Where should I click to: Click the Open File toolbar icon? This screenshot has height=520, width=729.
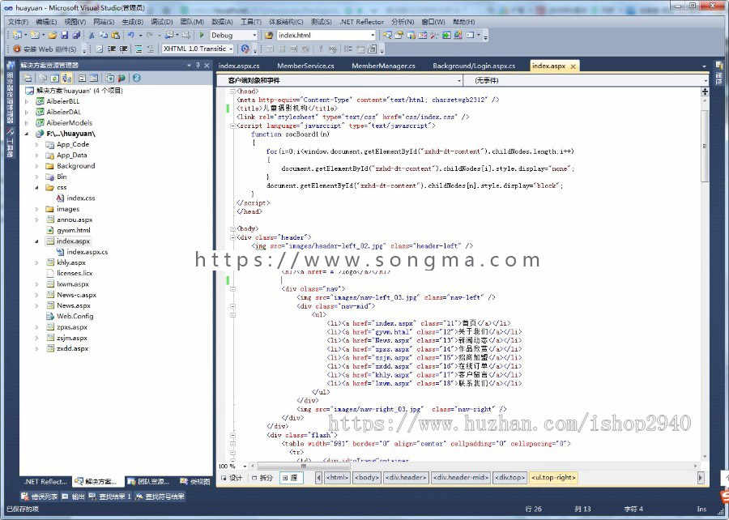point(52,36)
